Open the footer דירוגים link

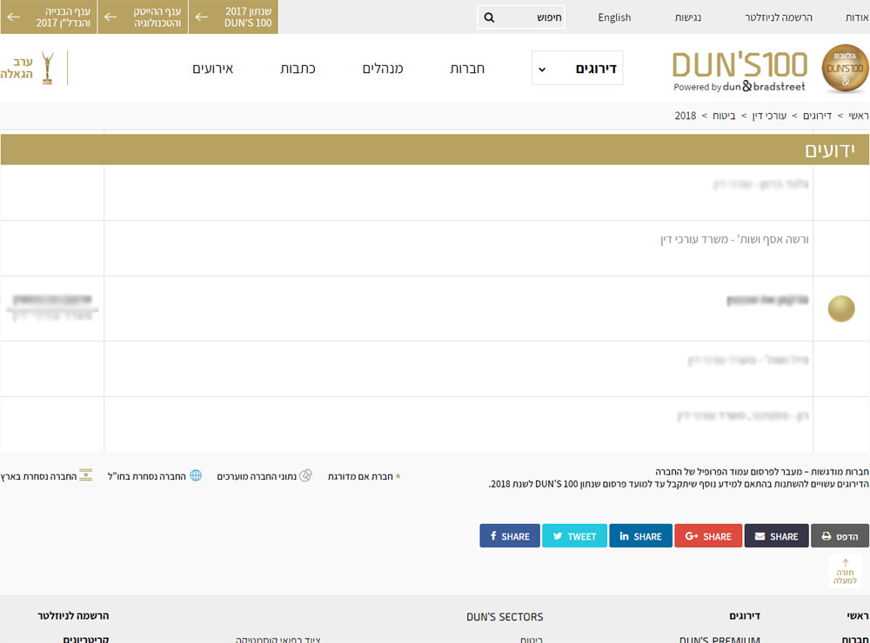point(745,616)
